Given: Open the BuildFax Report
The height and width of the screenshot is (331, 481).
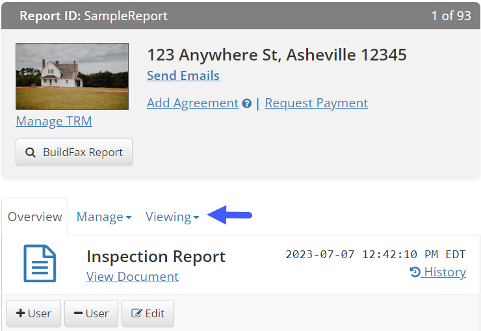Looking at the screenshot, I should (x=74, y=152).
